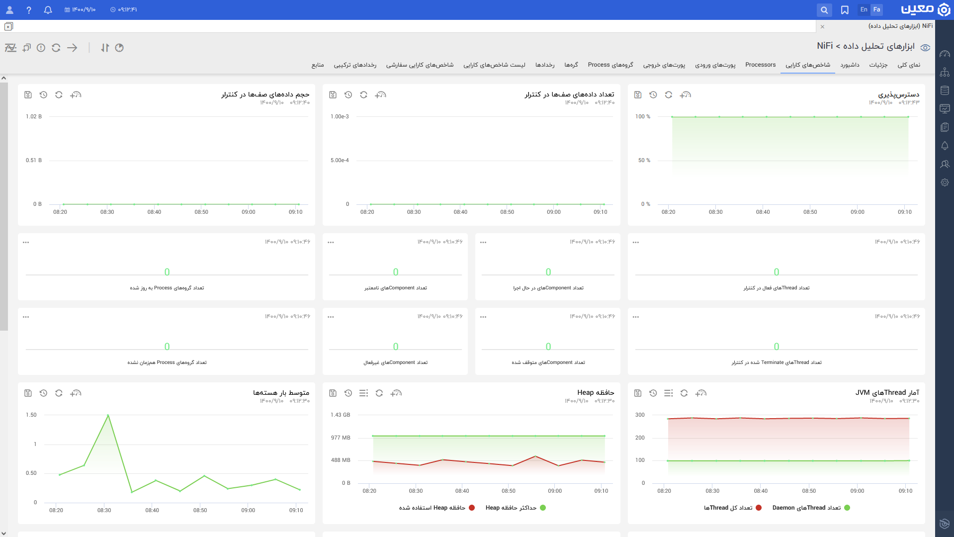954x537 pixels.
Task: Save the حجم داده‌های صف‌ها chart
Action: [x=28, y=94]
